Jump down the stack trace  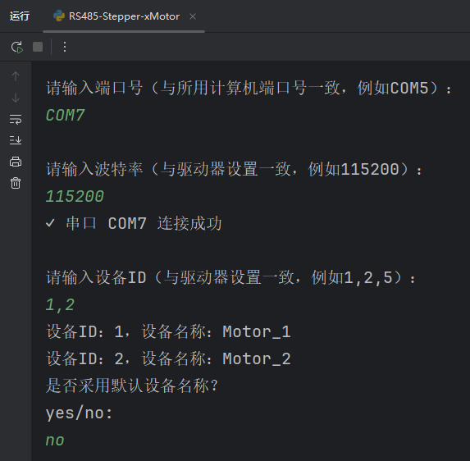coord(16,98)
